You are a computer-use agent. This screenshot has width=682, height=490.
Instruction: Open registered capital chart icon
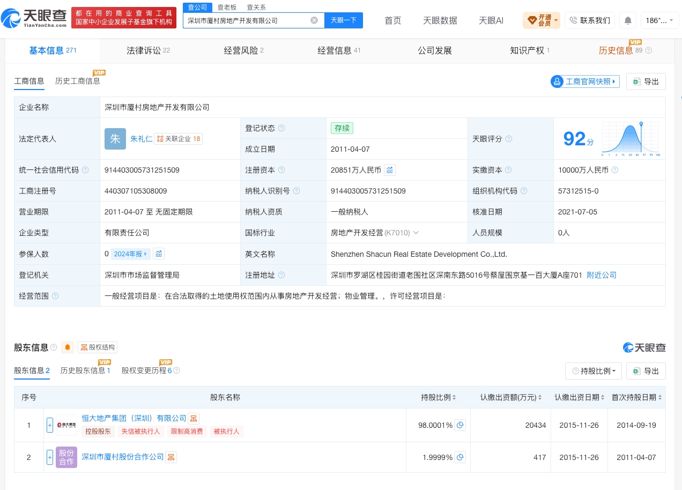tap(390, 170)
